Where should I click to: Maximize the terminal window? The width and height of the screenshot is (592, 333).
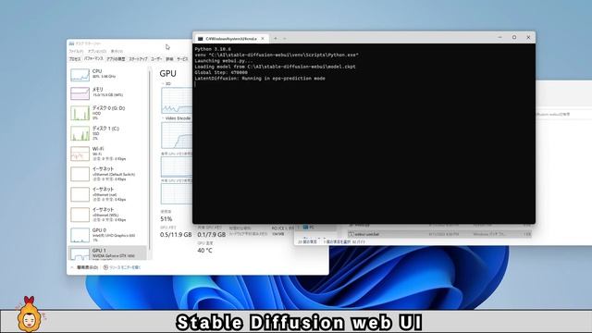pos(514,37)
